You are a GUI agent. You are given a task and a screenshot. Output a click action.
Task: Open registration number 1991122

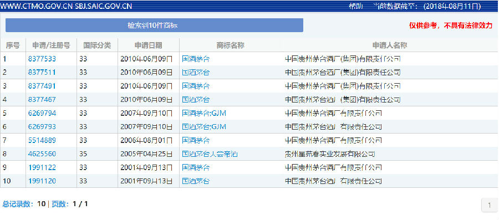pos(42,167)
